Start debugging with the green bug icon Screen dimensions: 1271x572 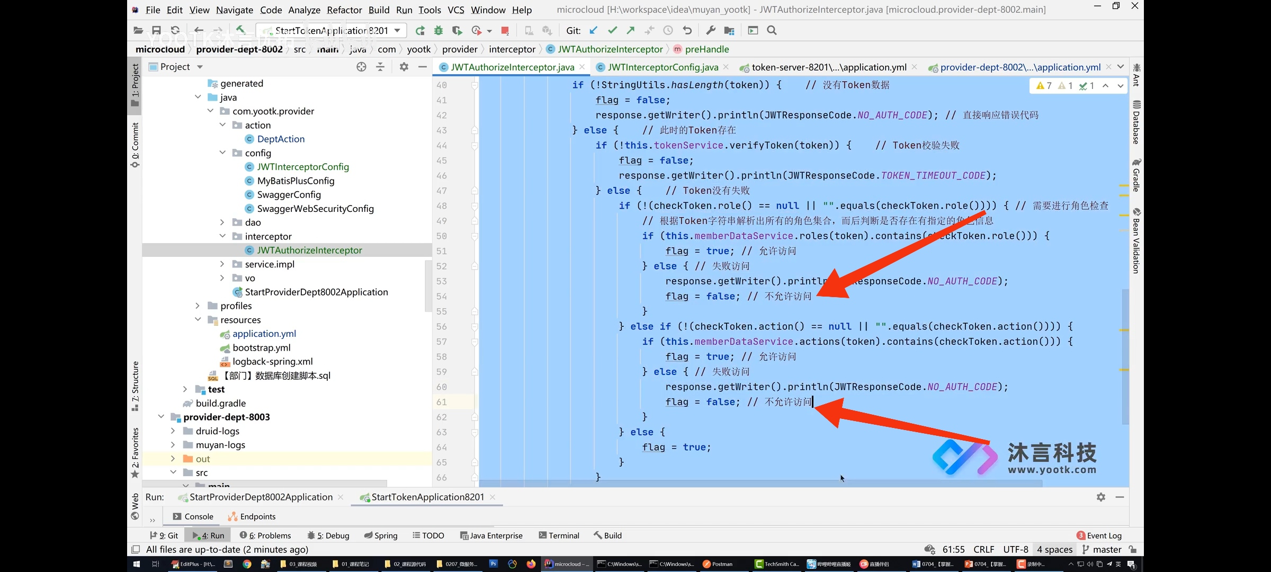pyautogui.click(x=438, y=30)
